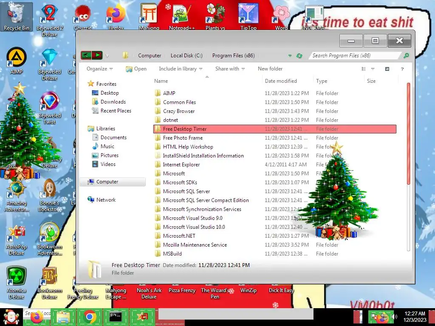Click Program Files (x86) breadcrumb
The width and height of the screenshot is (435, 326).
click(x=233, y=56)
